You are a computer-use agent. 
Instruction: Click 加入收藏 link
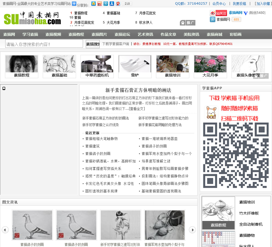click(263, 4)
